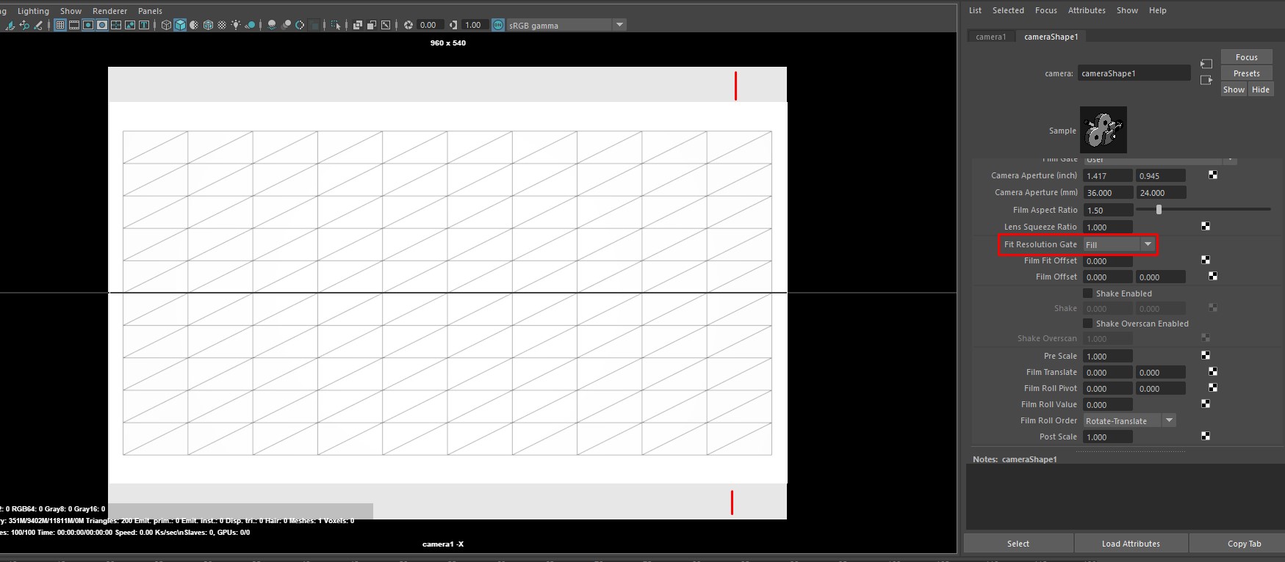
Task: Click the Exposure aperture icon
Action: pos(408,25)
